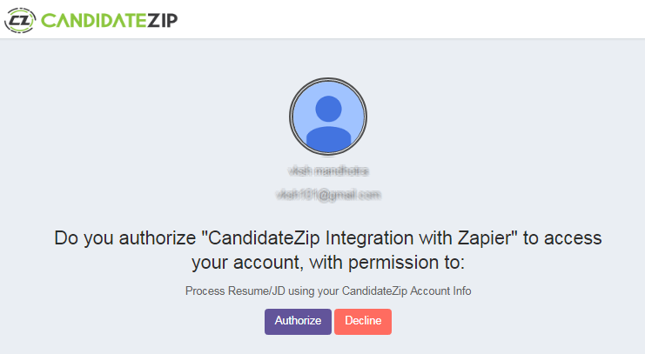Click the Process Resume/JD permission description
The height and width of the screenshot is (354, 645).
point(328,291)
